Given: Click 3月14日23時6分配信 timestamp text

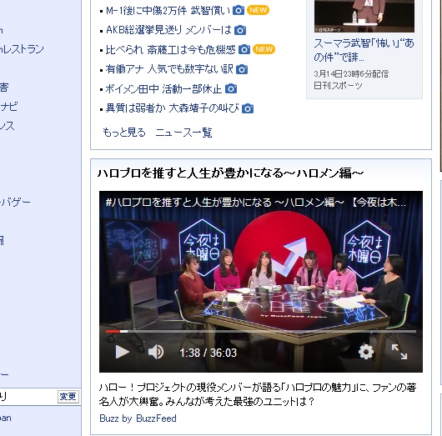Looking at the screenshot, I should click(351, 74).
